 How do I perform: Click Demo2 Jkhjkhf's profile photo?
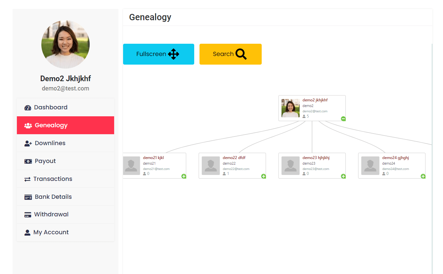click(66, 44)
